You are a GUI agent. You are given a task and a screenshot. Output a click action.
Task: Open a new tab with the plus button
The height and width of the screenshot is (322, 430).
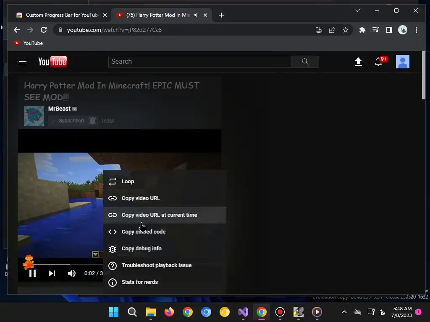pyautogui.click(x=221, y=16)
